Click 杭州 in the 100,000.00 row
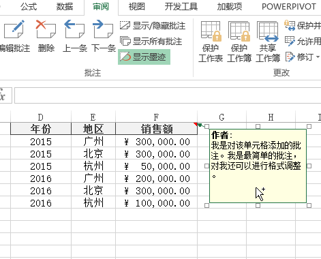 click(x=93, y=203)
